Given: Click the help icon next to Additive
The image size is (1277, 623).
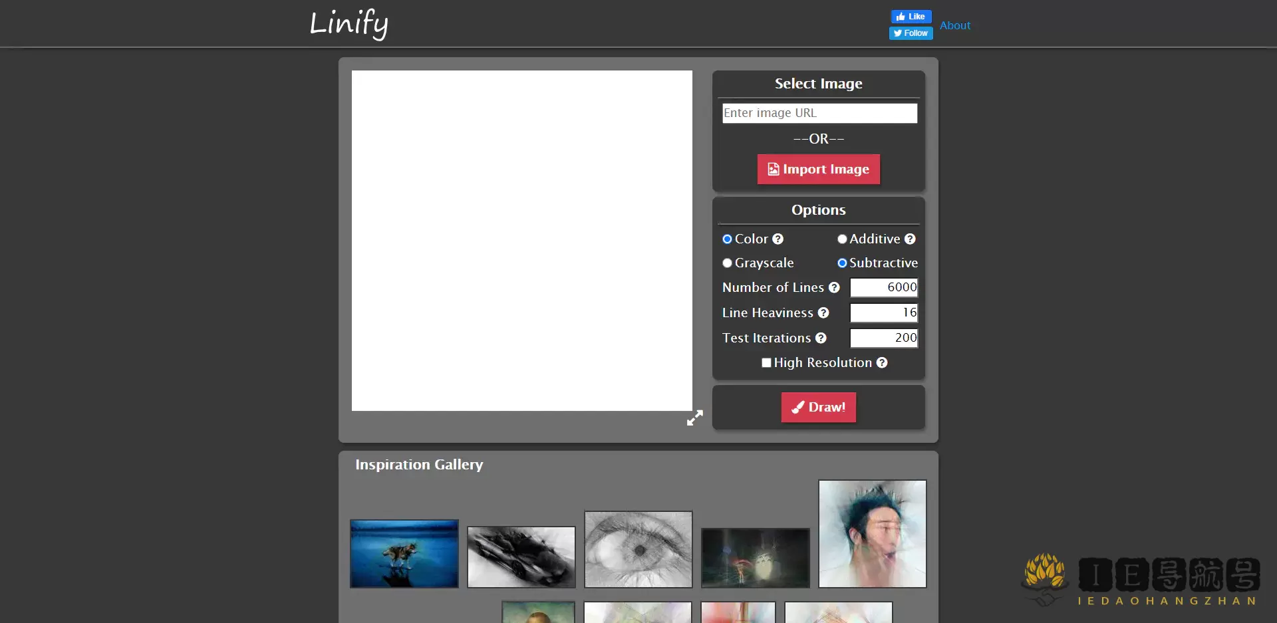Looking at the screenshot, I should 910,239.
